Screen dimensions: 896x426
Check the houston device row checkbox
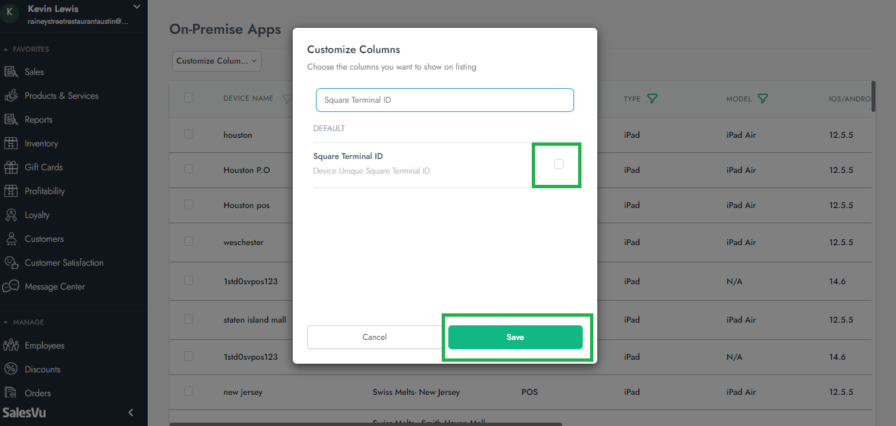189,134
